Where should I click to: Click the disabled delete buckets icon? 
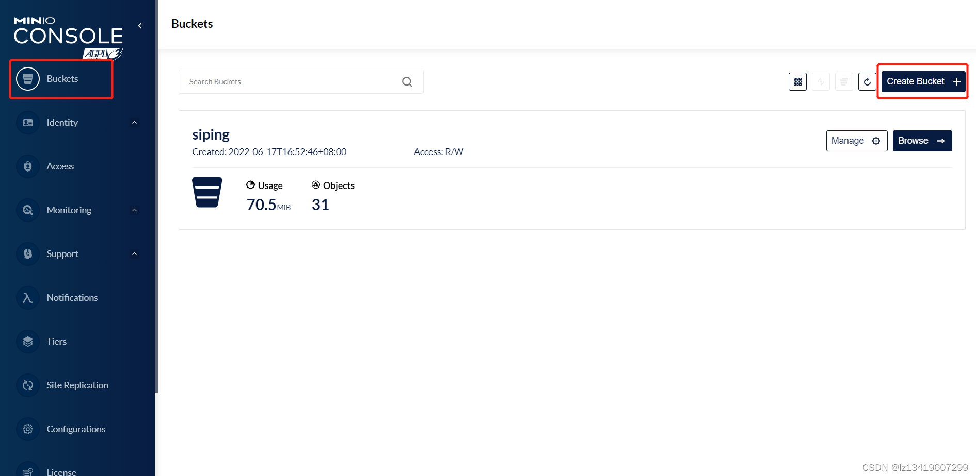pyautogui.click(x=844, y=81)
